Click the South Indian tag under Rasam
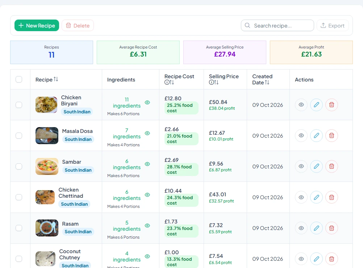The width and height of the screenshot is (363, 268). 78,232
